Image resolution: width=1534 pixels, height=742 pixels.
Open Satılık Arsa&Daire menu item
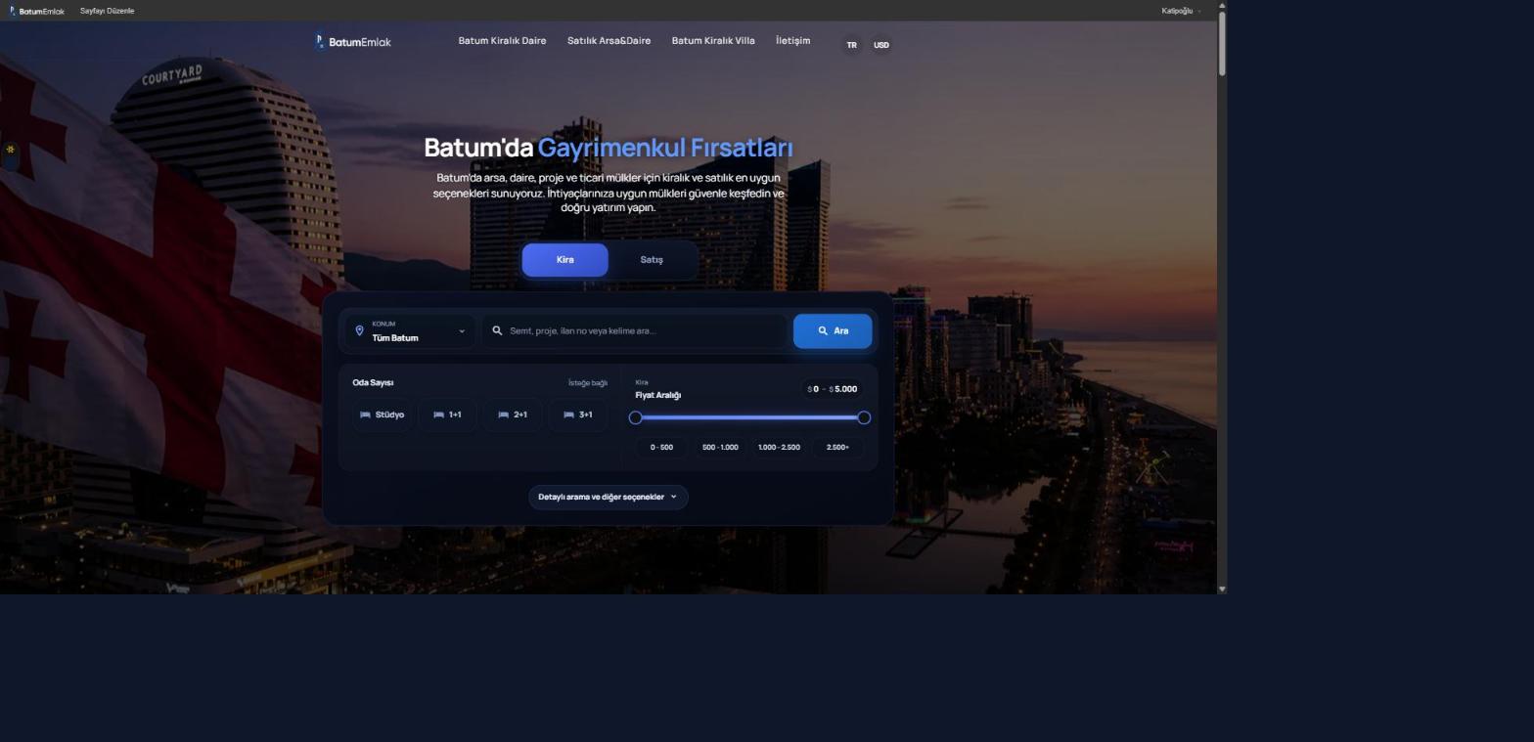point(609,41)
